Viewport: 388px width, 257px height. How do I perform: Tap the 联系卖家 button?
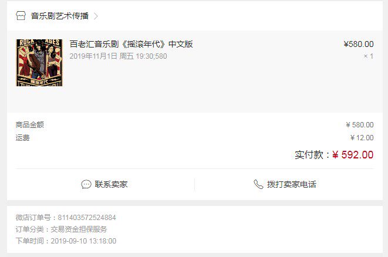tap(104, 184)
